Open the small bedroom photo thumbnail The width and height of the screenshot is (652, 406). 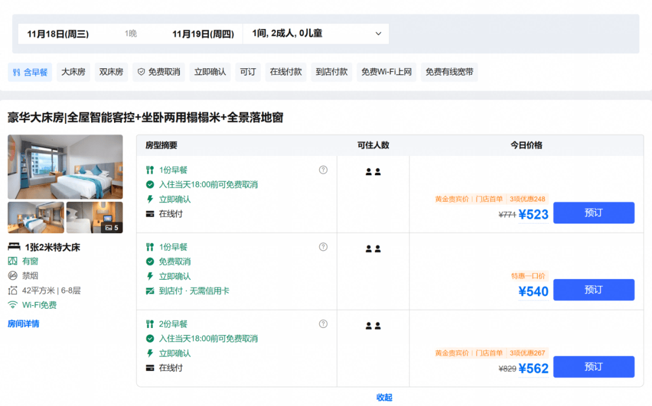(36, 217)
